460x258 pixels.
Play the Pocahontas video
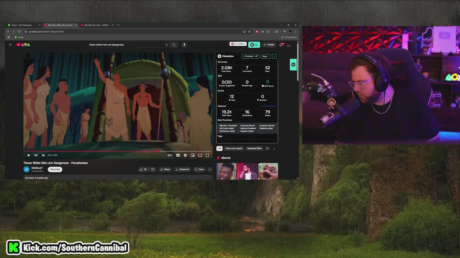29,155
